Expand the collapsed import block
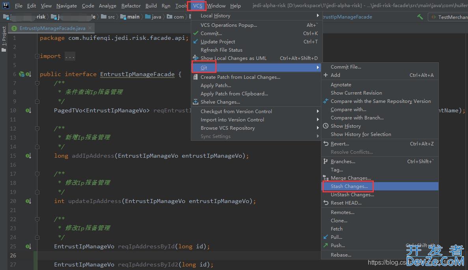This screenshot has height=270, width=468. tap(37, 56)
